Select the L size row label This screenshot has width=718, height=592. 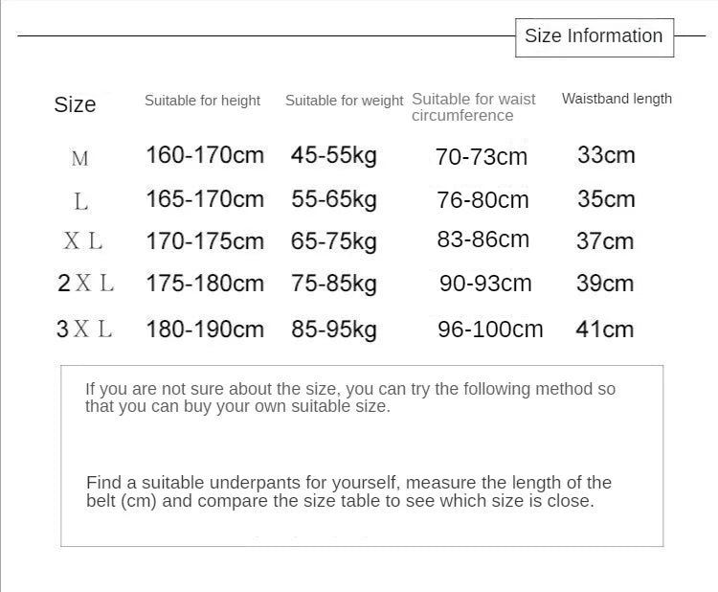point(81,201)
